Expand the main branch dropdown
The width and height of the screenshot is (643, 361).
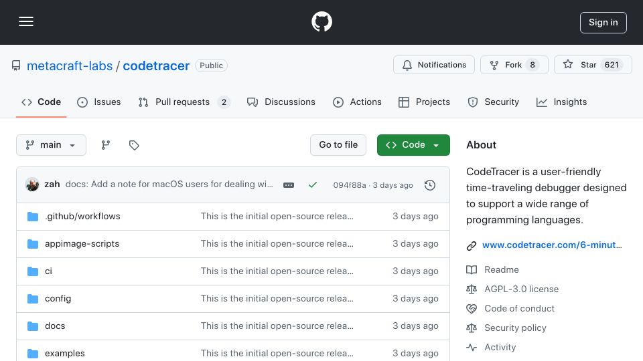pos(52,145)
